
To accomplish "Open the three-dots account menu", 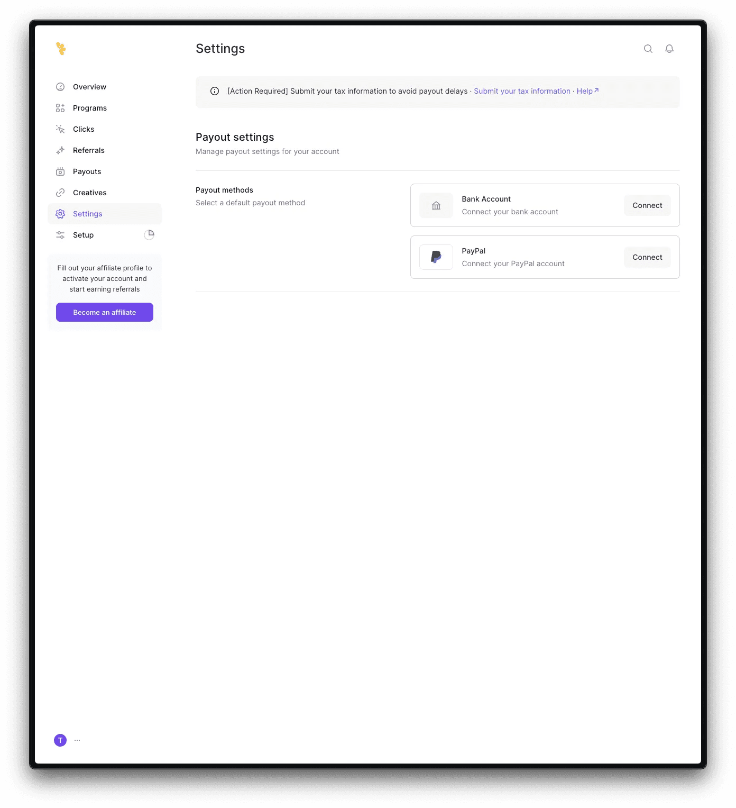I will 77,740.
